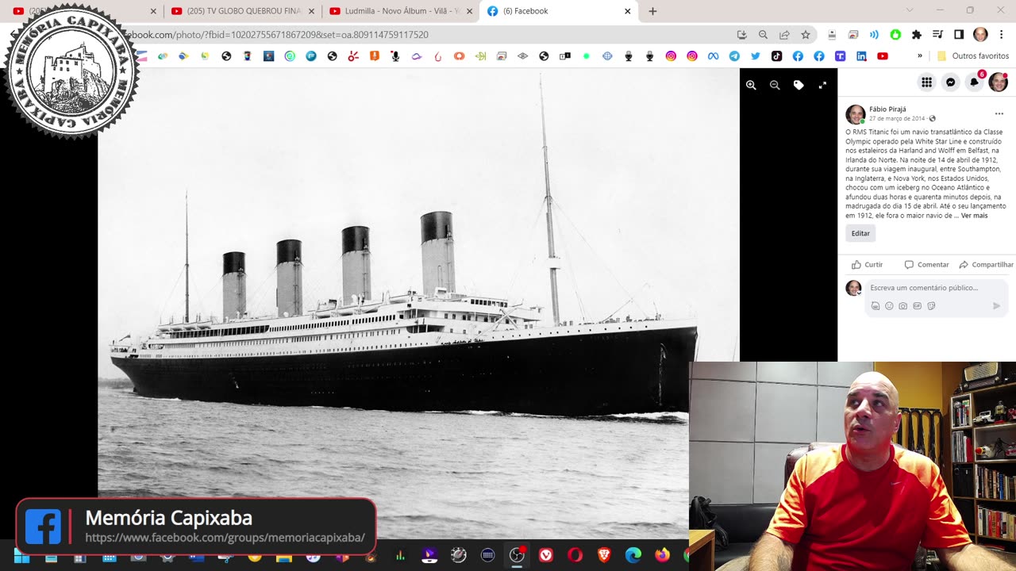Image resolution: width=1016 pixels, height=571 pixels.
Task: Open post options three-dot menu
Action: [x=999, y=113]
